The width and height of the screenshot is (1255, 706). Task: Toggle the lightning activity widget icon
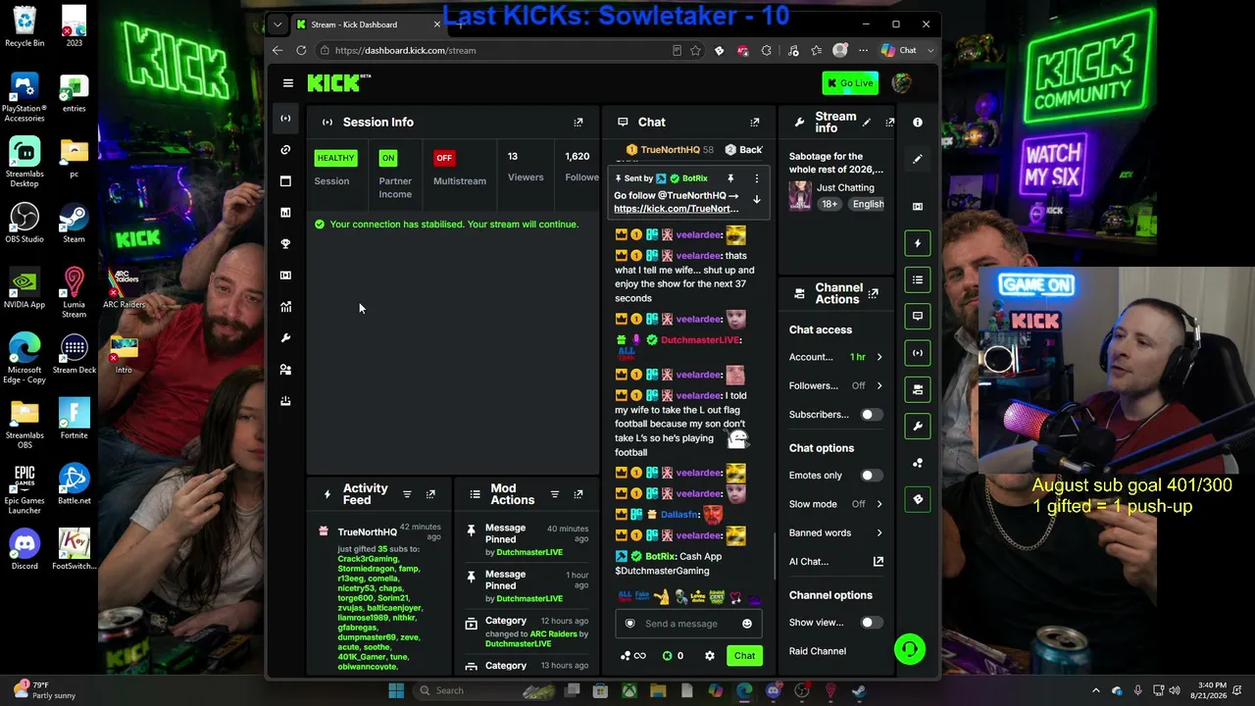tap(918, 243)
